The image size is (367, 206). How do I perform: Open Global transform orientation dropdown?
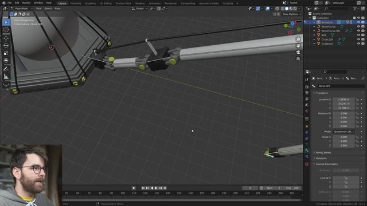tap(139, 9)
